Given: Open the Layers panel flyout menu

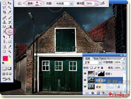Looking at the screenshot, I should (124, 59).
